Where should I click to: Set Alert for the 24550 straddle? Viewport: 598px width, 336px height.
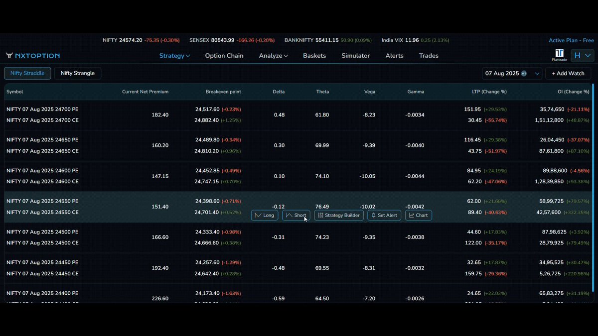tap(384, 215)
